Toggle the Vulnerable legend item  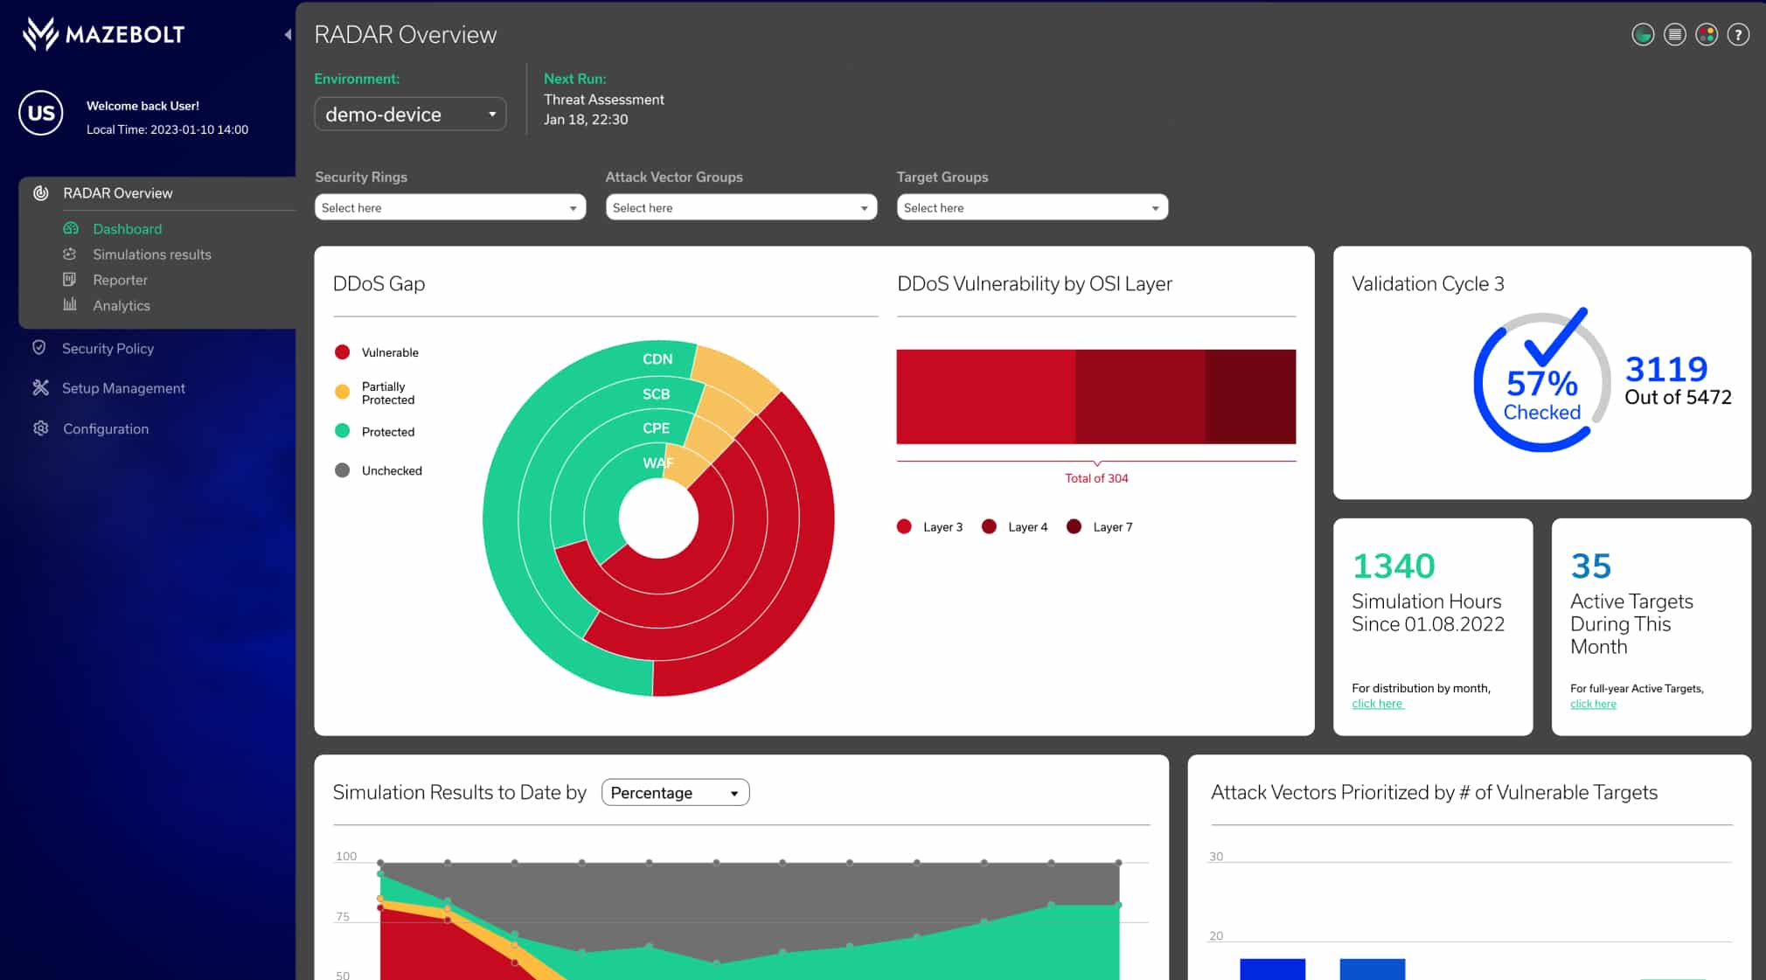(x=377, y=352)
